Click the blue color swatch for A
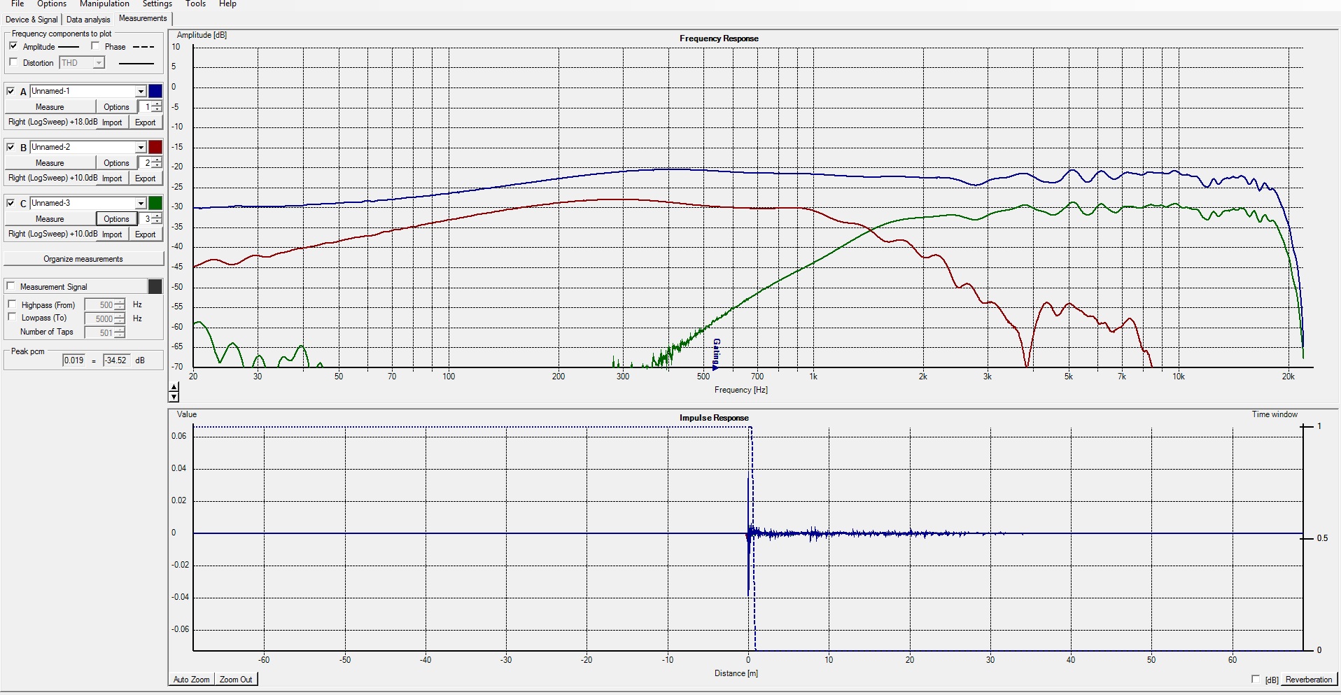 coord(155,91)
